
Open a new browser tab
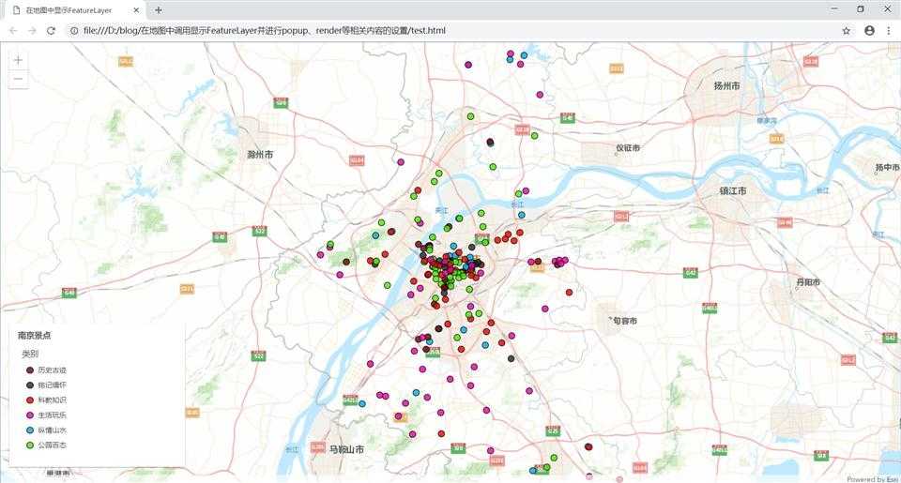pos(159,10)
